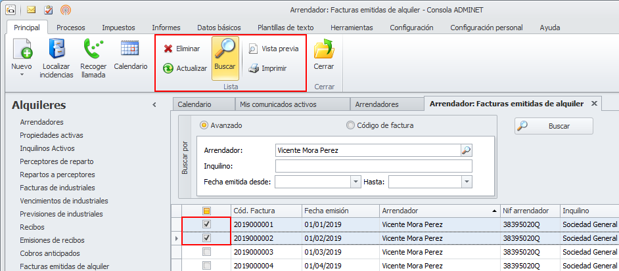619x271 pixels.
Task: Open Configuración personal ribbon tab
Action: (486, 28)
